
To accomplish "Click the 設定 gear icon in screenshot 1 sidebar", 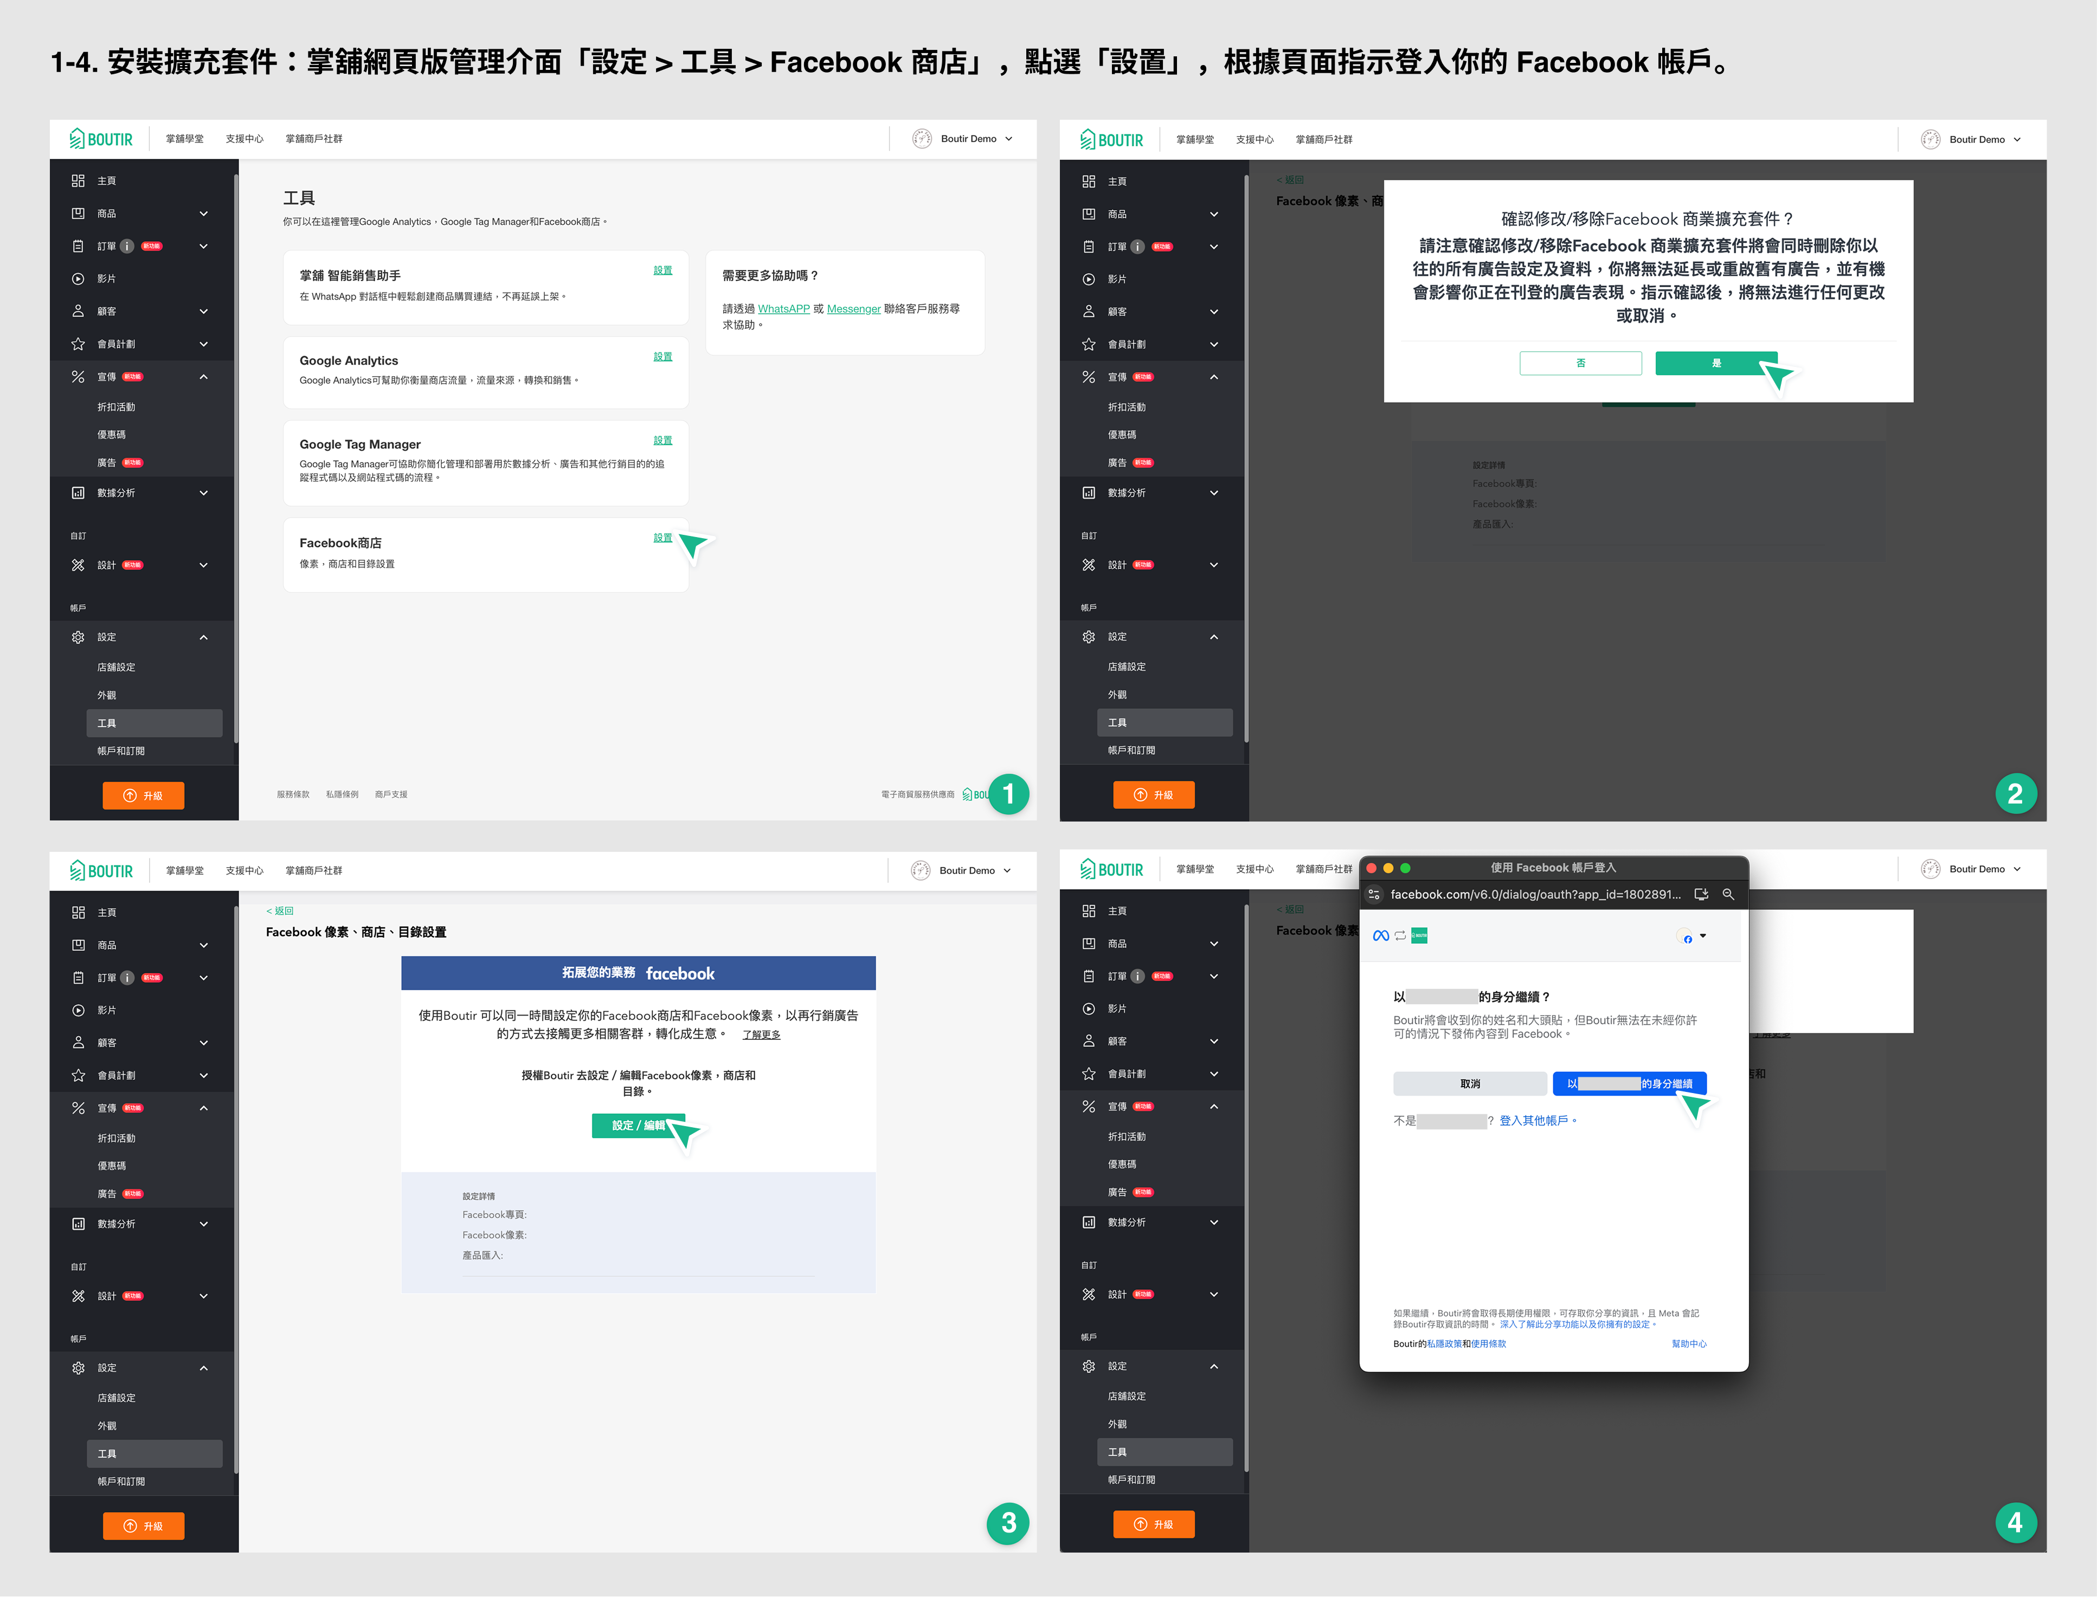I will 78,637.
